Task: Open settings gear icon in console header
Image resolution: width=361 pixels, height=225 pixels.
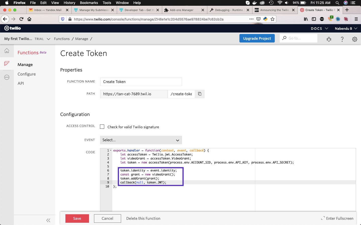Action: coord(354,39)
